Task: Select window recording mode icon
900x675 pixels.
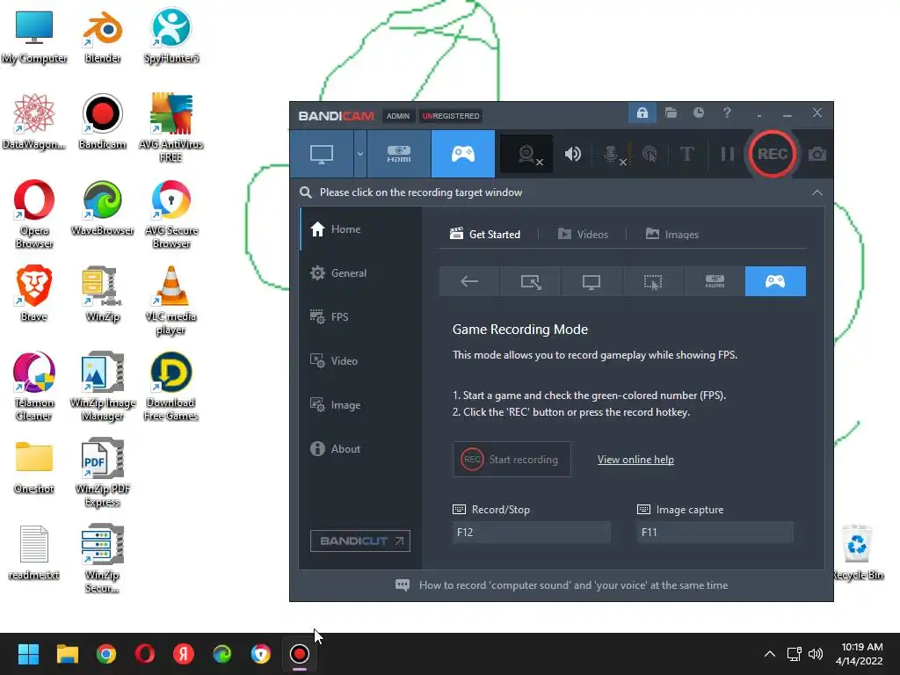Action: (530, 281)
